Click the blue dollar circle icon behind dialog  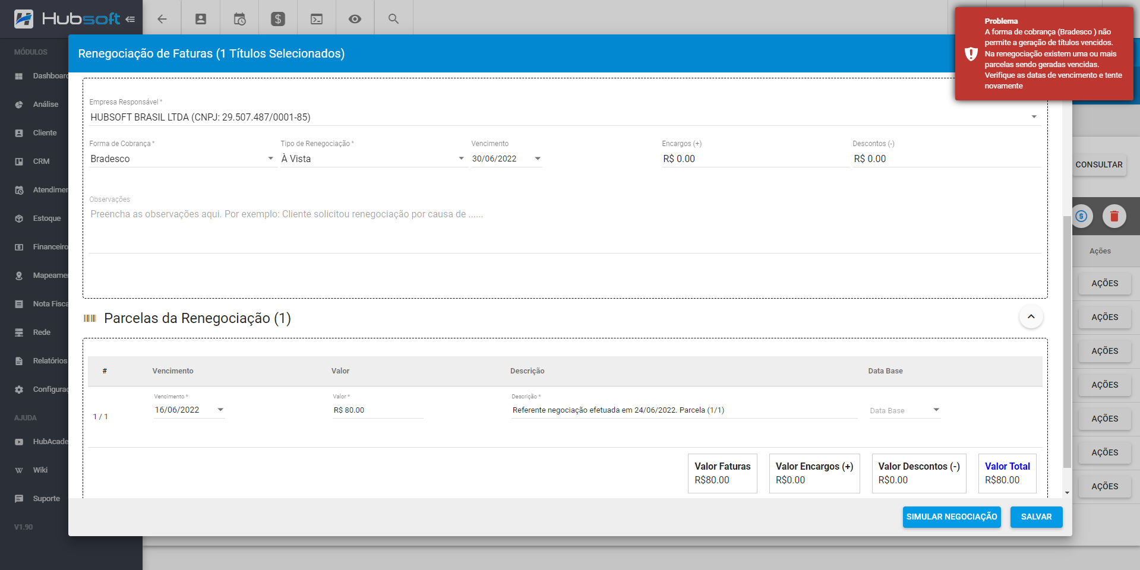1082,216
